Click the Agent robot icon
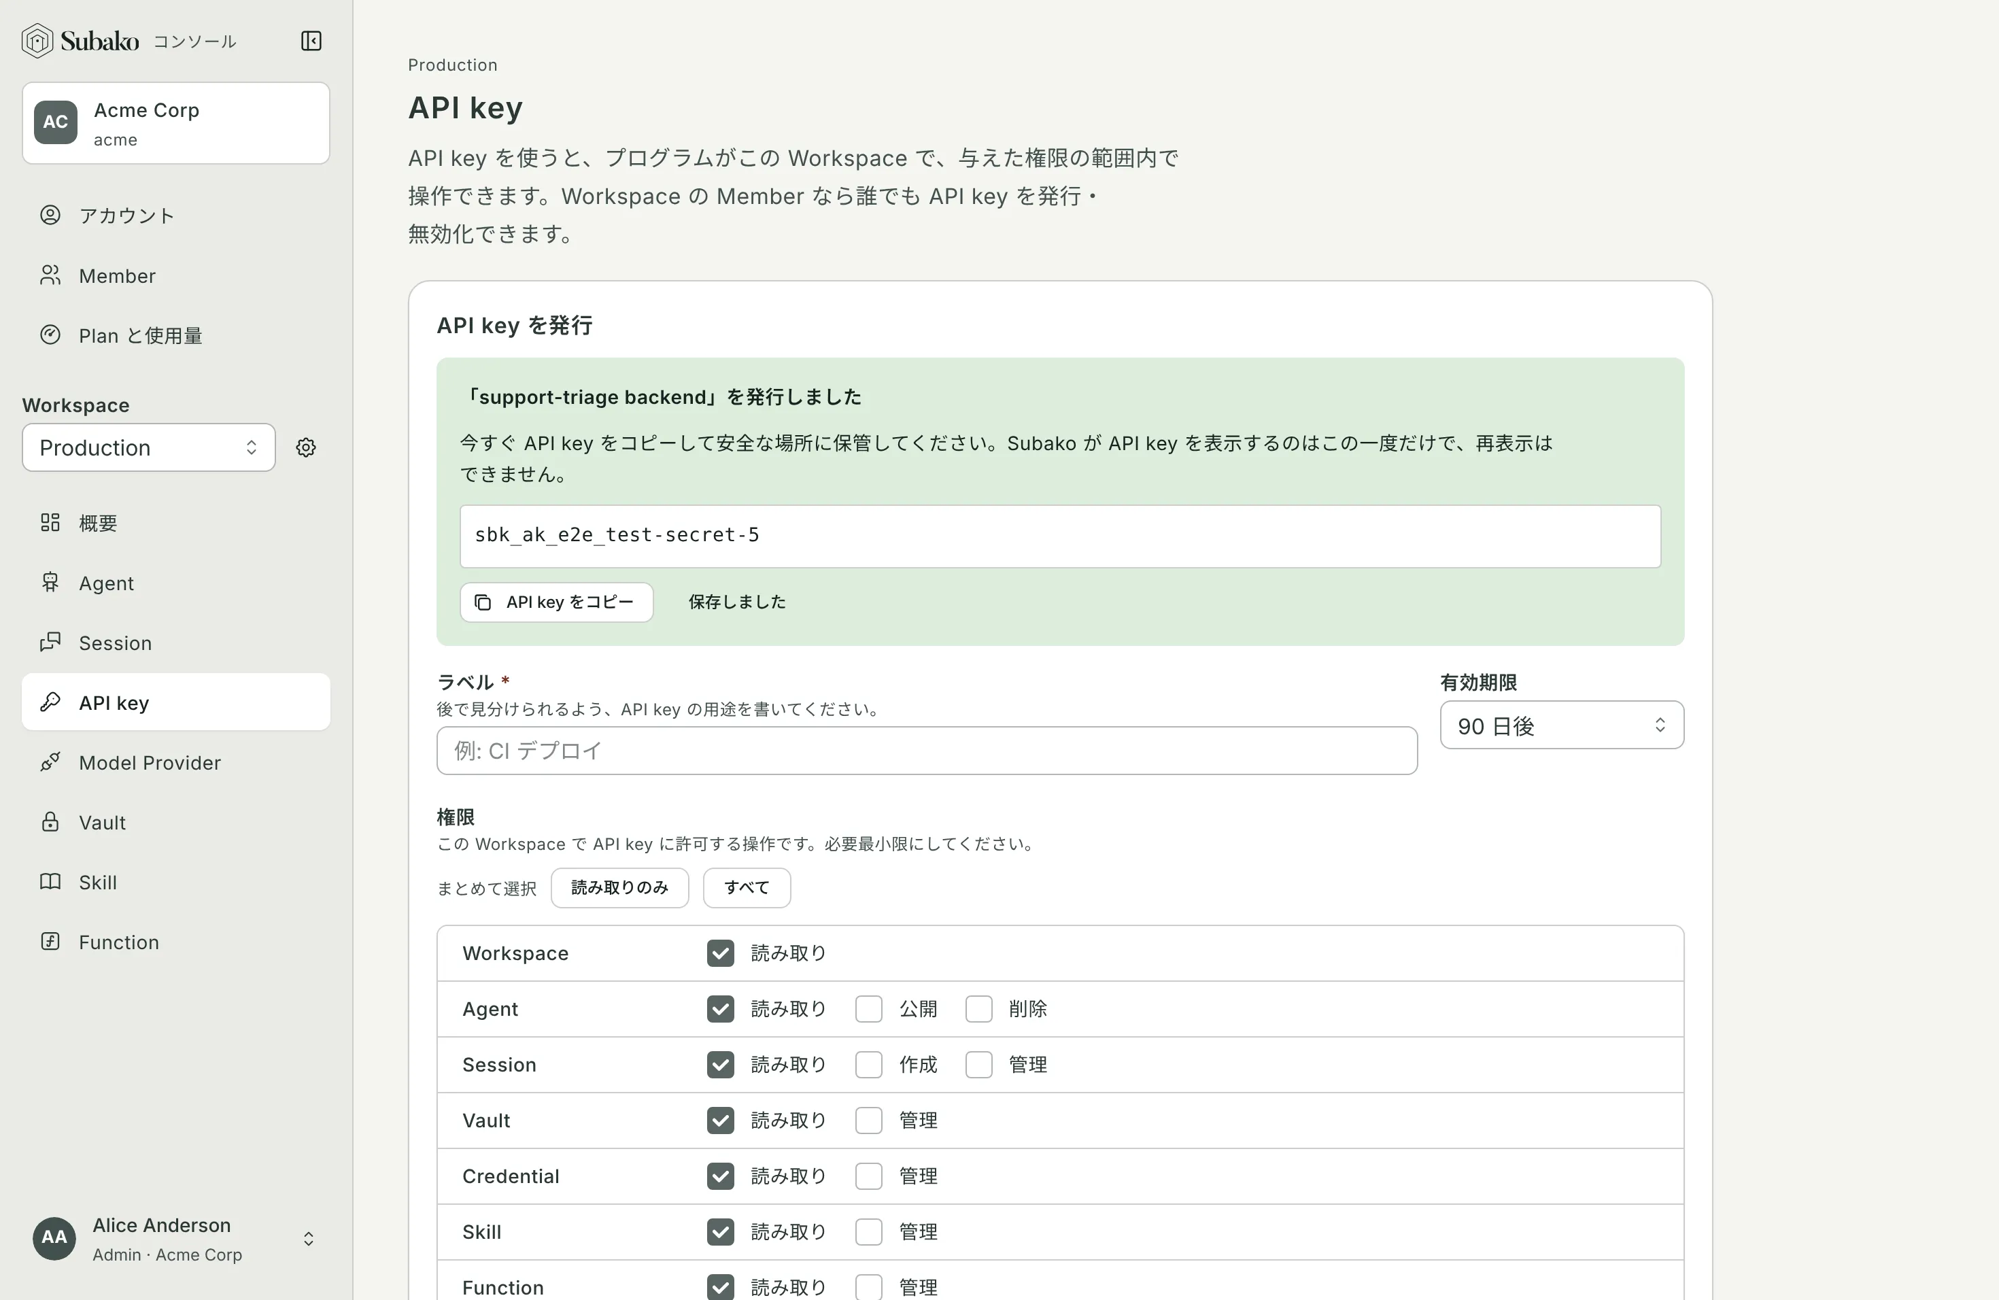1999x1300 pixels. point(50,582)
